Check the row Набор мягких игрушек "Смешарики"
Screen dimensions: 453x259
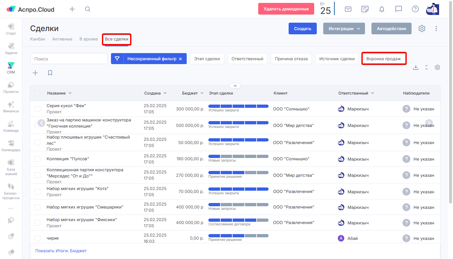click(38, 207)
